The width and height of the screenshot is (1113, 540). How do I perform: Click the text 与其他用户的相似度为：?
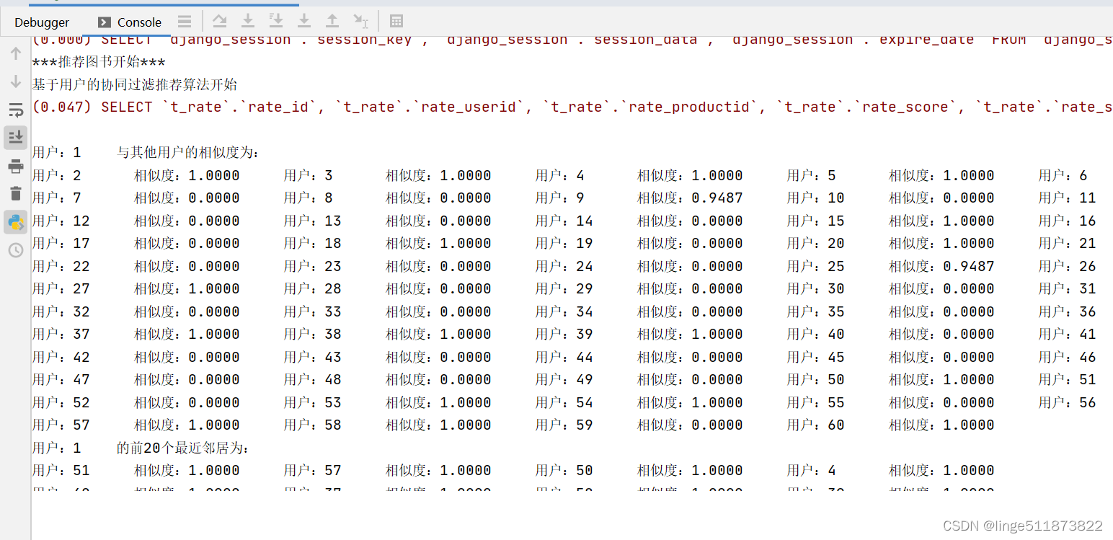pyautogui.click(x=188, y=153)
